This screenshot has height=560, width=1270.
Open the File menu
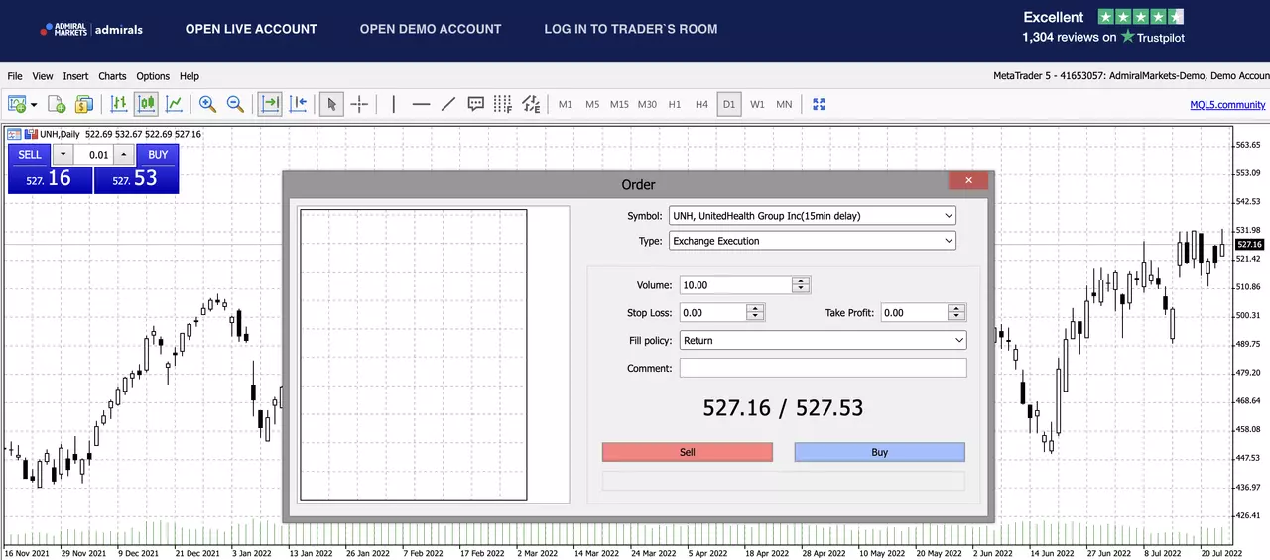(15, 76)
